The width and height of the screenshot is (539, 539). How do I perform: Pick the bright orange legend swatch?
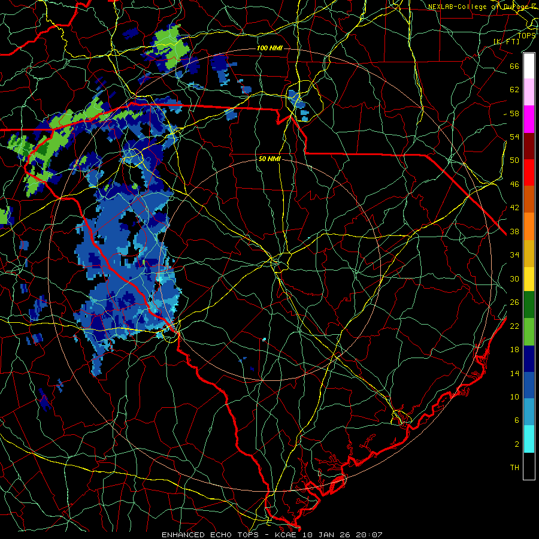(x=529, y=226)
